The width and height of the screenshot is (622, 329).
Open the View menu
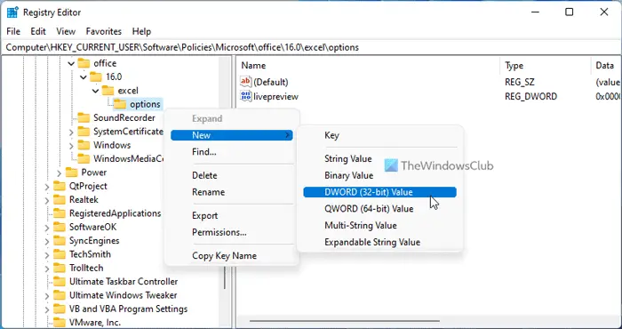pyautogui.click(x=66, y=31)
